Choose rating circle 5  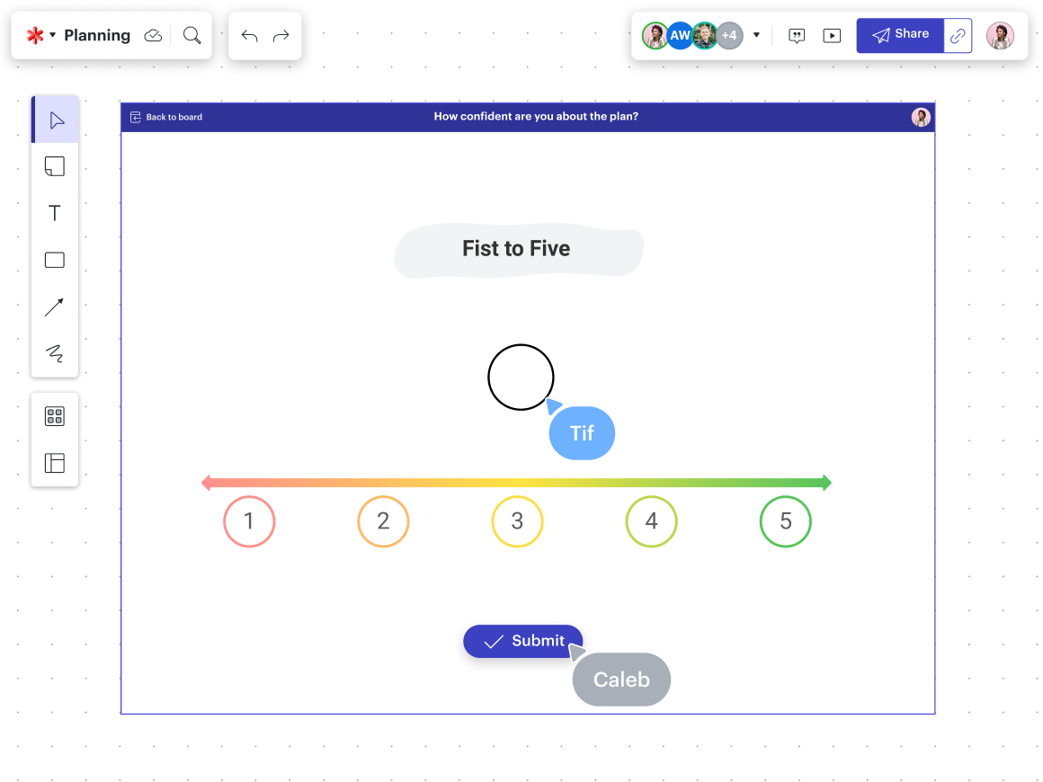(785, 521)
